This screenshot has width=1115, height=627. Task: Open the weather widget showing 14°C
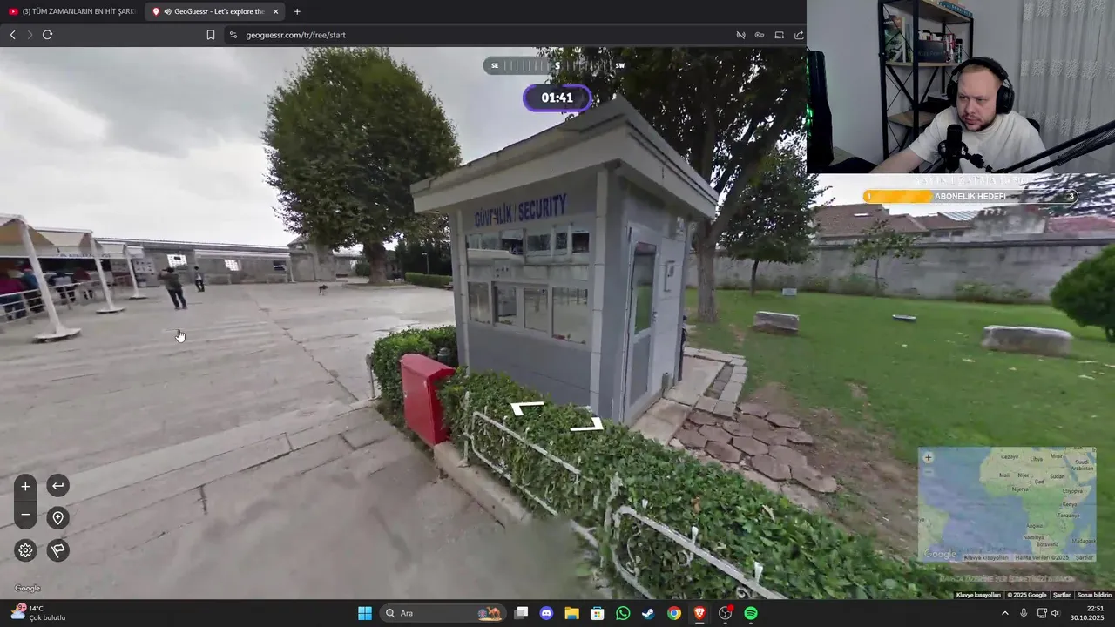point(38,613)
